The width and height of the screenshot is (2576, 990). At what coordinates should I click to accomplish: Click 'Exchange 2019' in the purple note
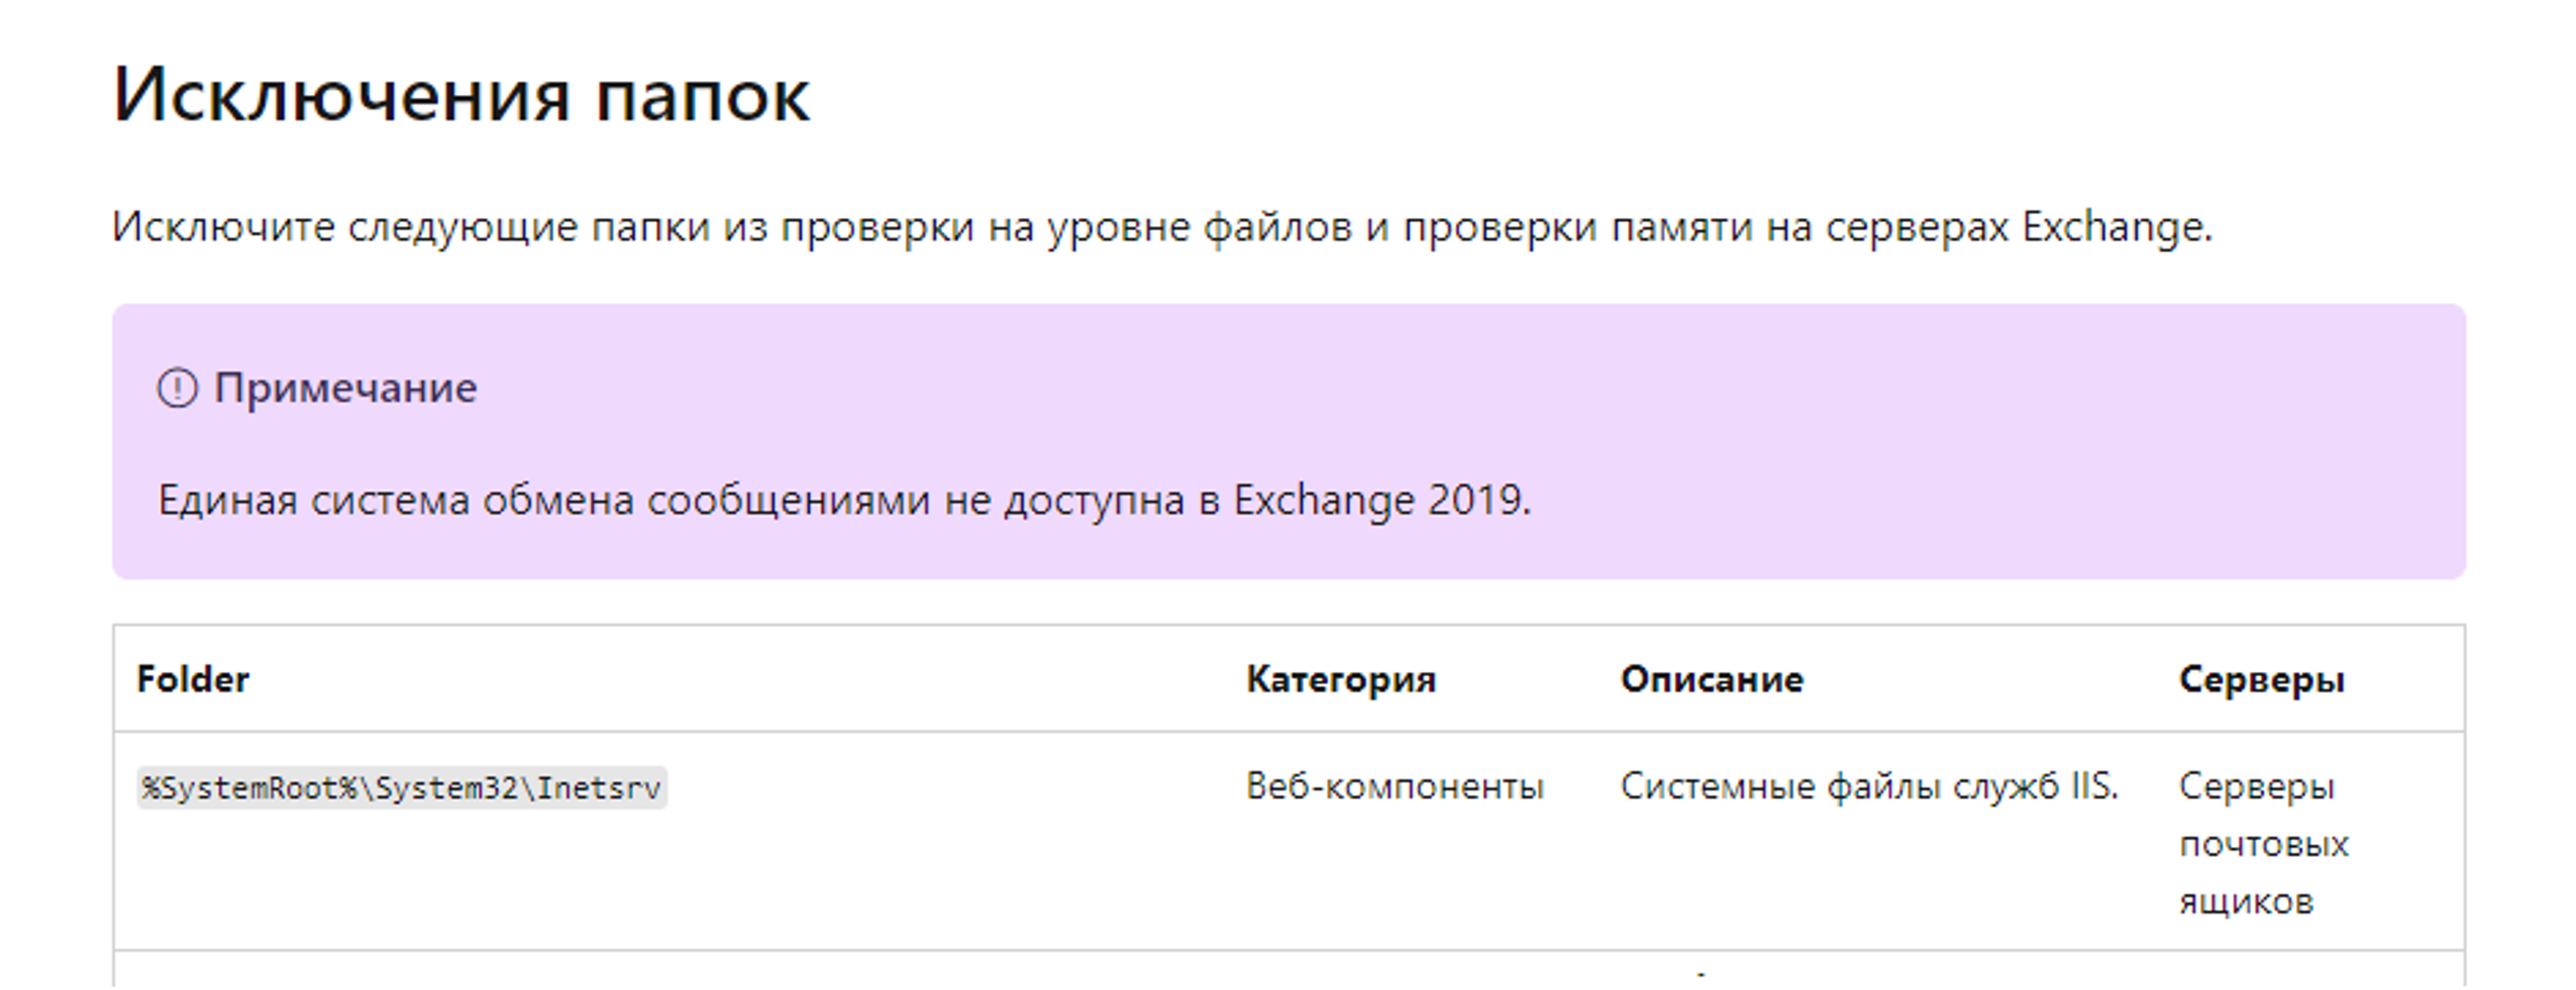1379,500
